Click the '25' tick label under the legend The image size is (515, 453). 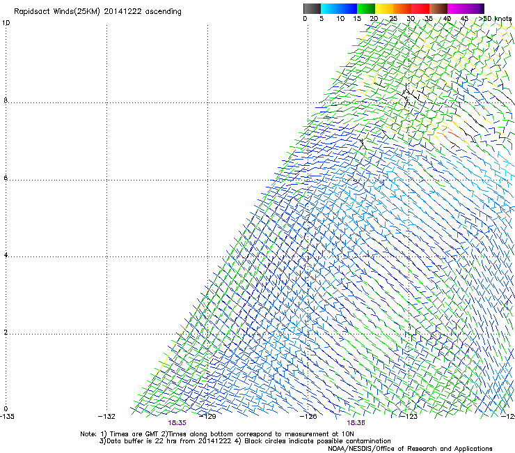pos(393,19)
